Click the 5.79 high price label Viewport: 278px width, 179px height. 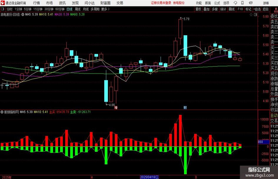click(186, 19)
